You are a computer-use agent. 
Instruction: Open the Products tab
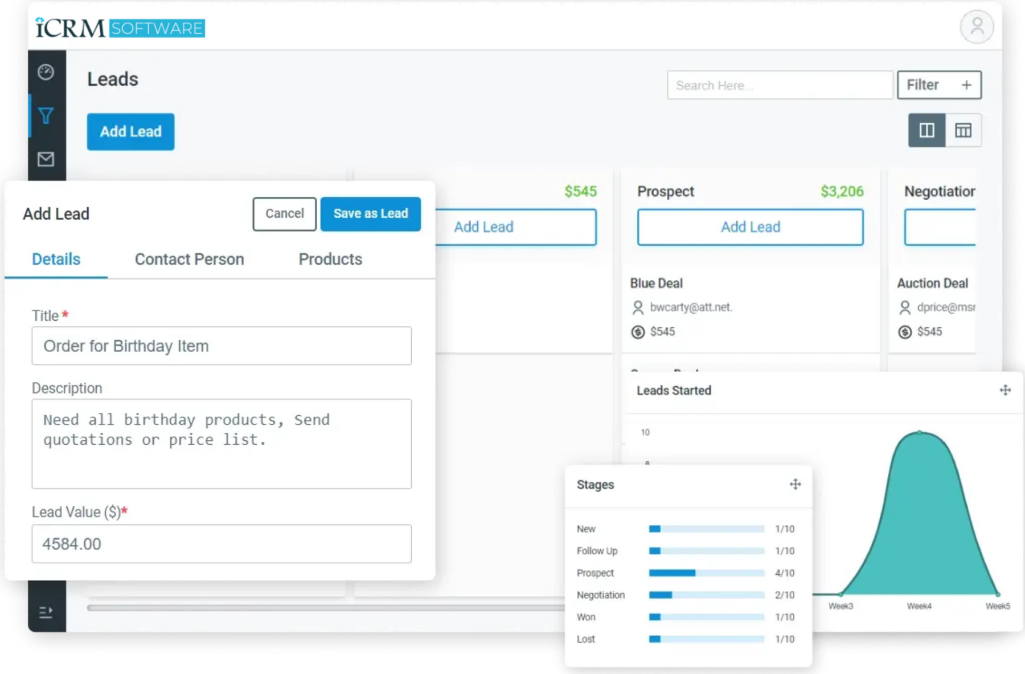pyautogui.click(x=330, y=259)
